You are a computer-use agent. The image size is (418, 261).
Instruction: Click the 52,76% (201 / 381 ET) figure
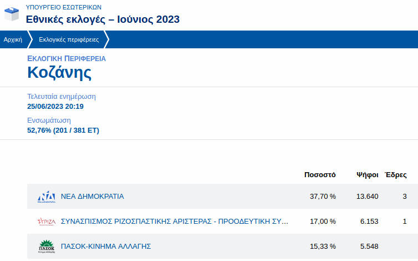coord(63,130)
